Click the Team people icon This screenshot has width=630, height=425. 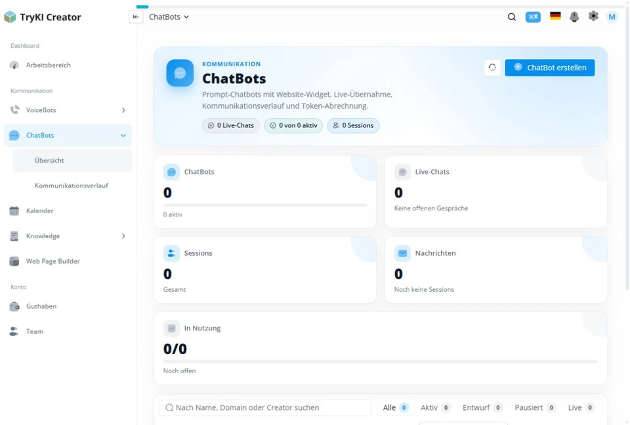(14, 331)
